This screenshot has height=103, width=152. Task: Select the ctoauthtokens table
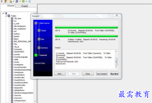(20, 80)
